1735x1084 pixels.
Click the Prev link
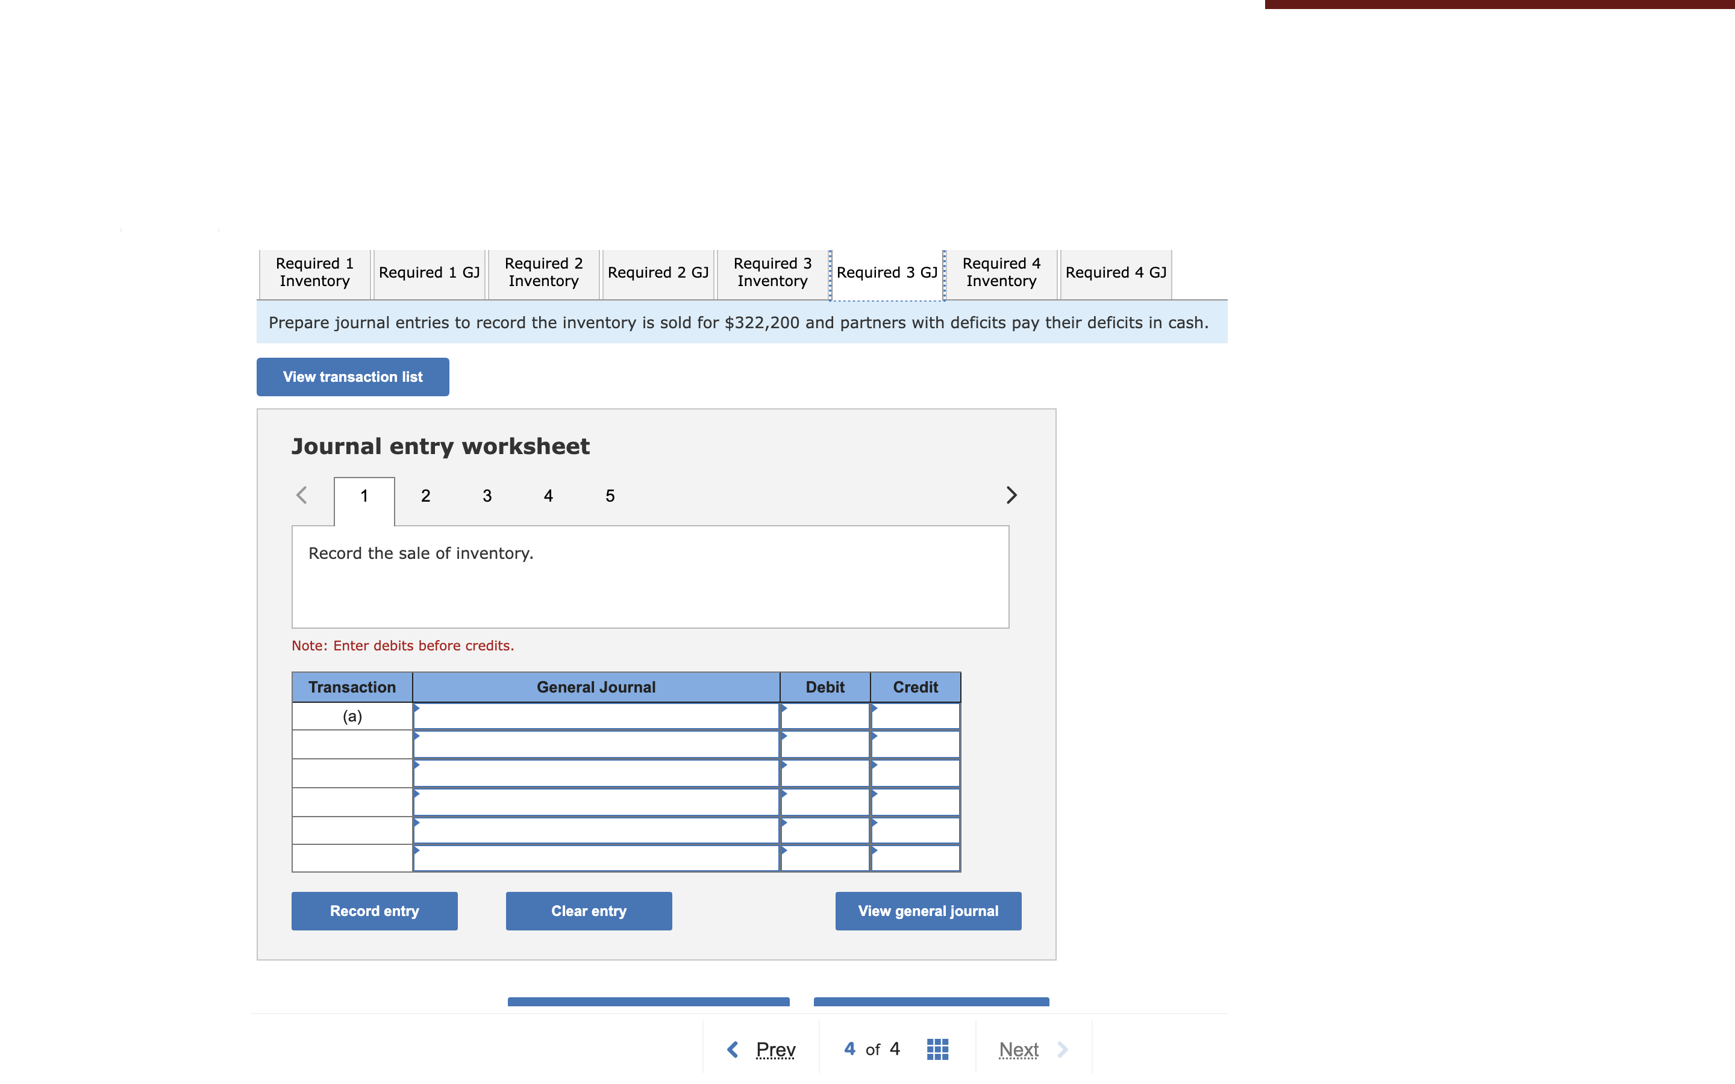coord(775,1050)
